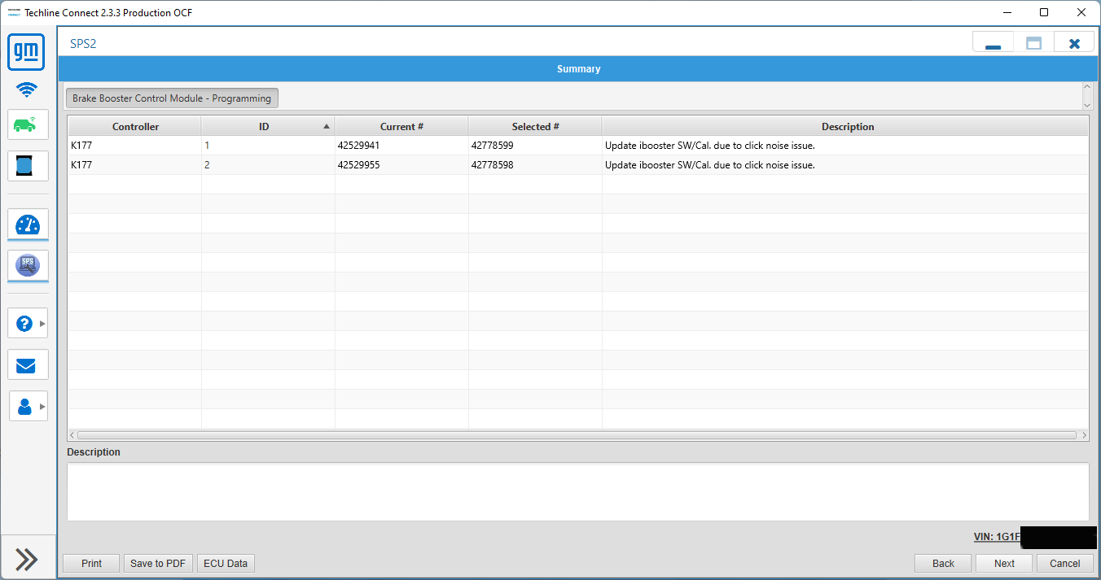Click the Print button
Screen dimensions: 1101x580
(x=92, y=563)
